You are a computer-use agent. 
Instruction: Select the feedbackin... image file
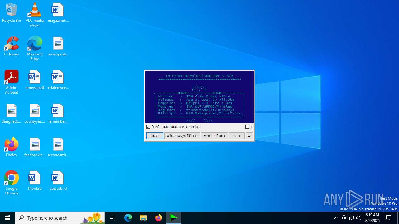pos(35,147)
